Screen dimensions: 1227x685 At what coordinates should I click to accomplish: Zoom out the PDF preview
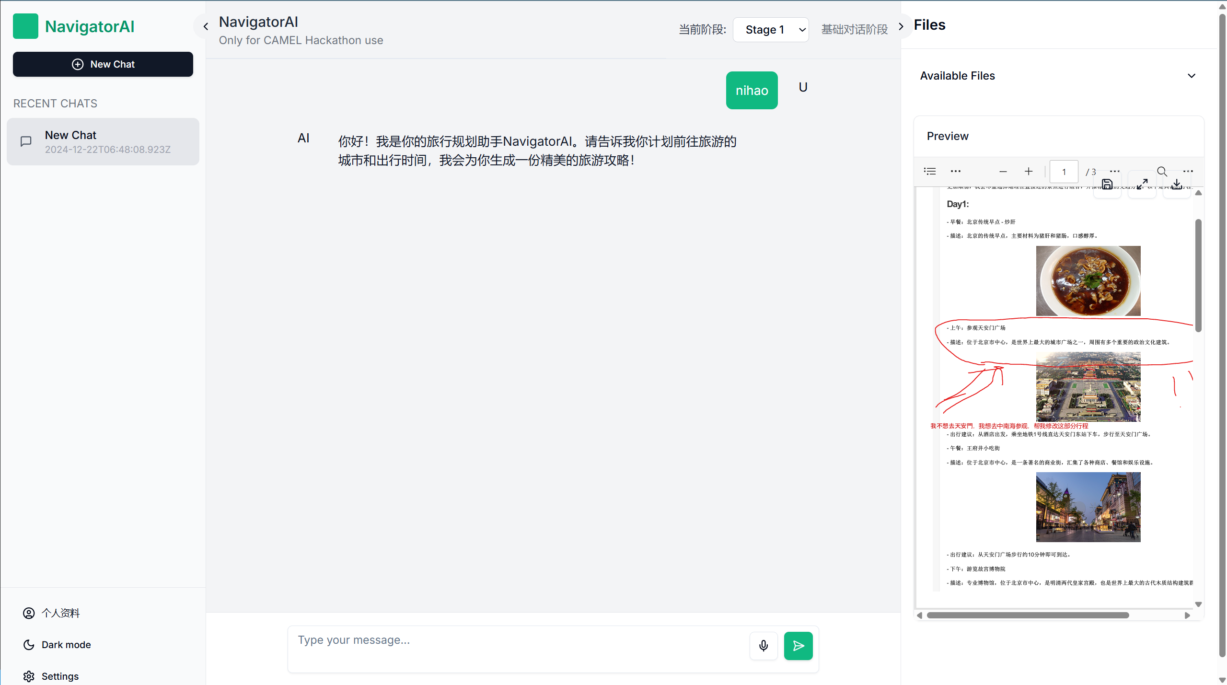(x=1003, y=172)
